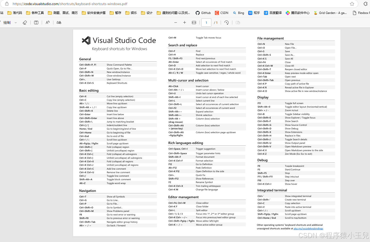Image resolution: width=370 pixels, height=242 pixels.
Task: Bookmark this page with the star icon
Action: click(x=352, y=4)
